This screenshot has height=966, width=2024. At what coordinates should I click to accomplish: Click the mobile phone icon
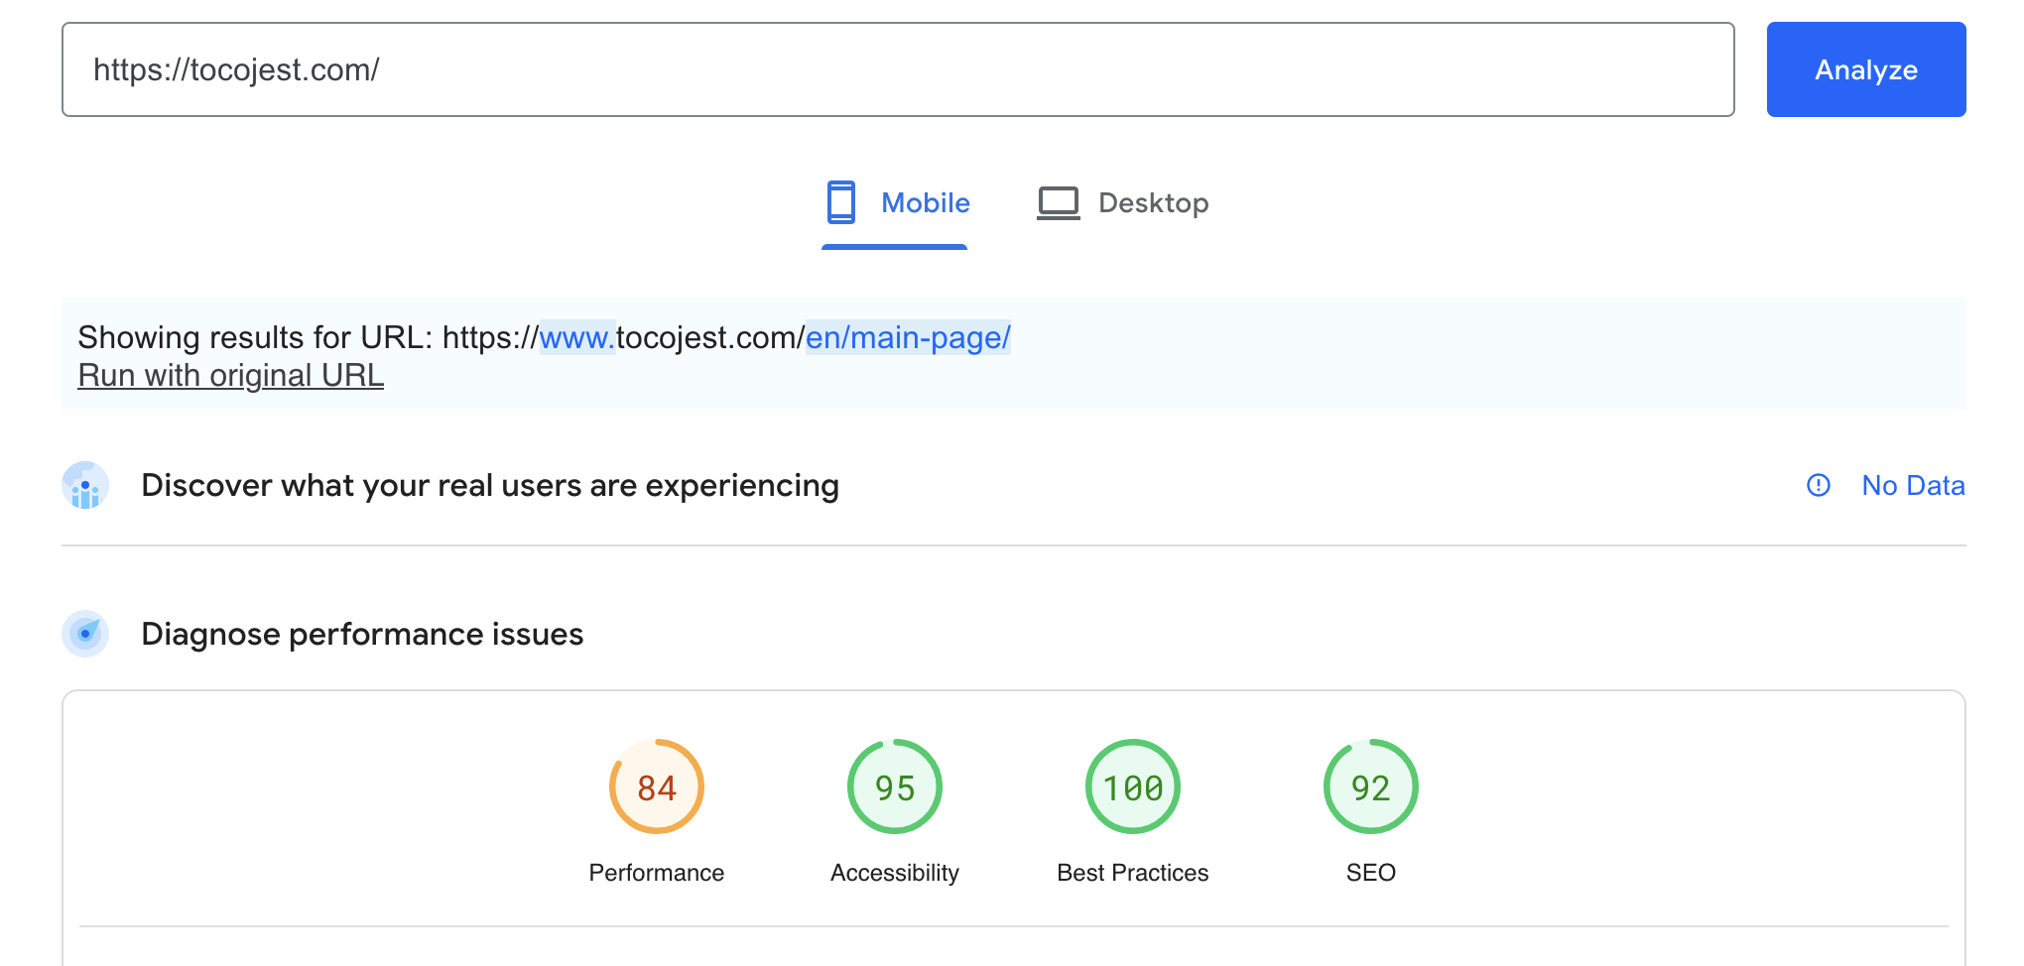click(x=841, y=202)
